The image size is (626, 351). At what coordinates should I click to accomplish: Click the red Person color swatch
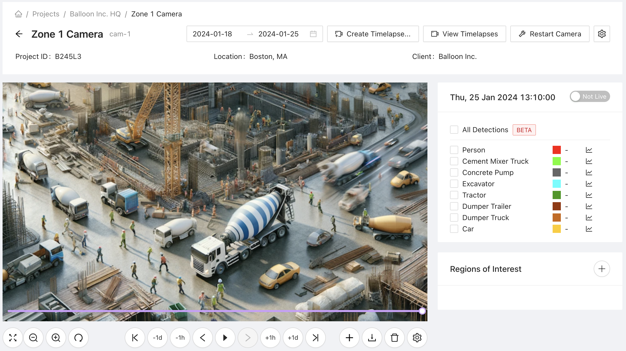(556, 150)
